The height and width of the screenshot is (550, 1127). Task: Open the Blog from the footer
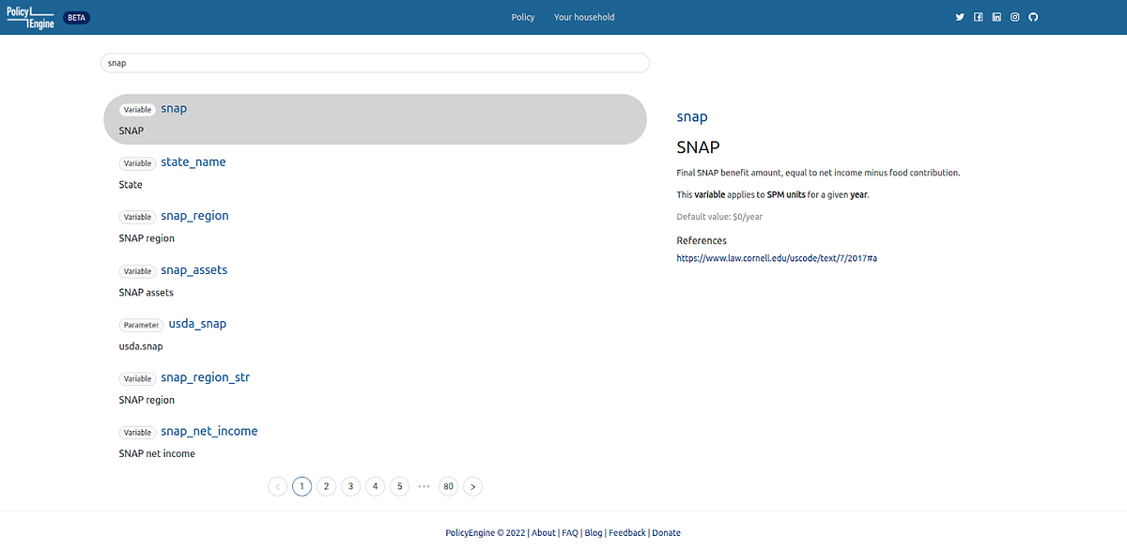pyautogui.click(x=594, y=532)
